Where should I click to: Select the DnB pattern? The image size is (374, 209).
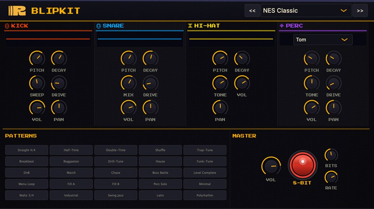[x=26, y=173]
